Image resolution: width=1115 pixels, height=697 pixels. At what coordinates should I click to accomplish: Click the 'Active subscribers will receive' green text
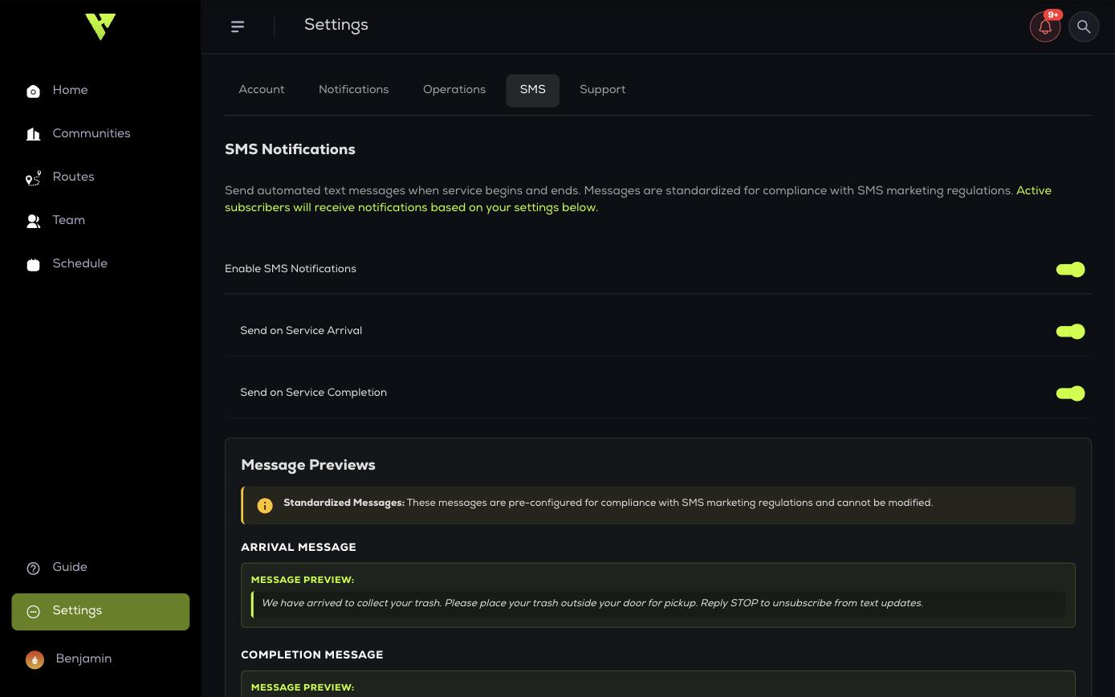(x=638, y=199)
